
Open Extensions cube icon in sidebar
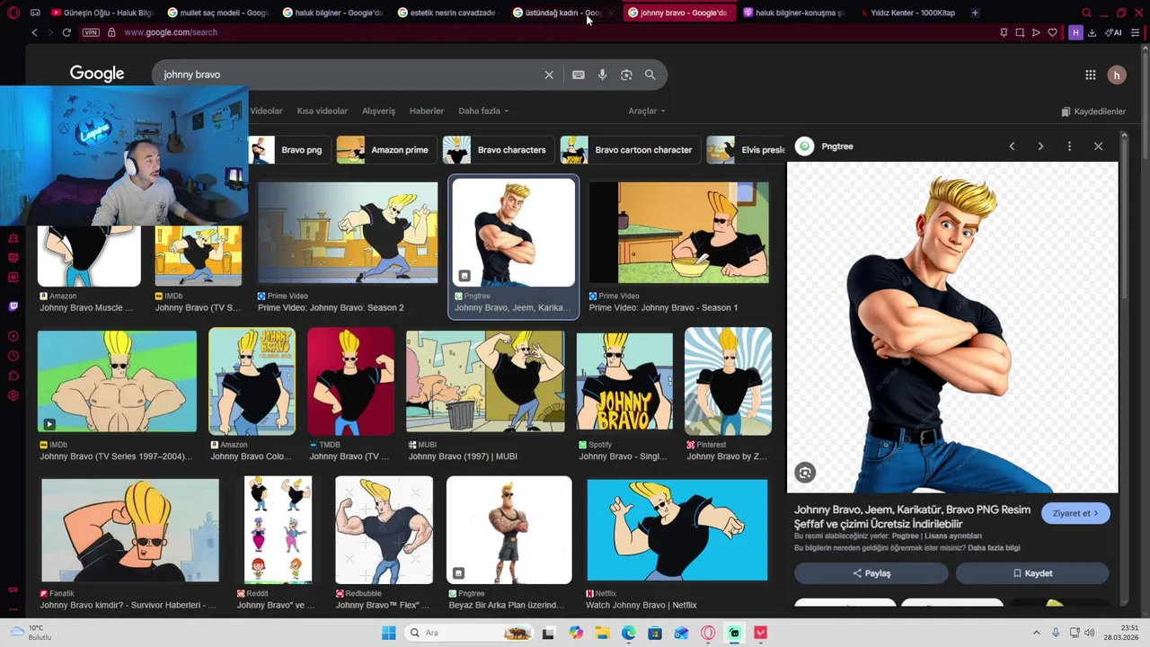pyautogui.click(x=13, y=376)
